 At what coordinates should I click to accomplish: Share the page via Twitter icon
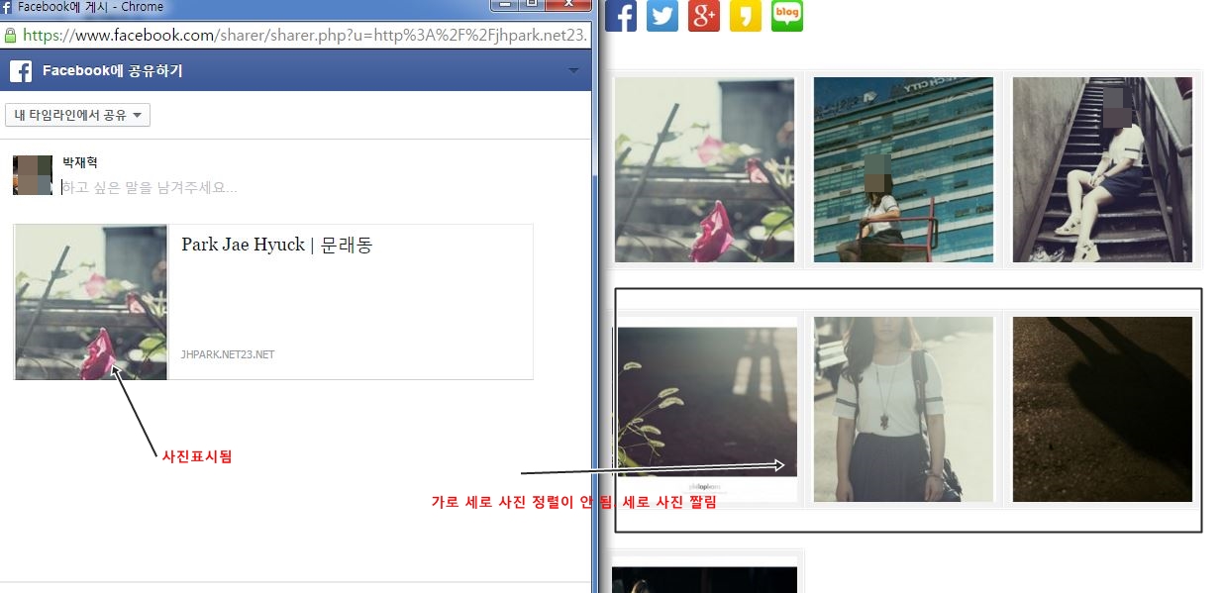pos(662,15)
